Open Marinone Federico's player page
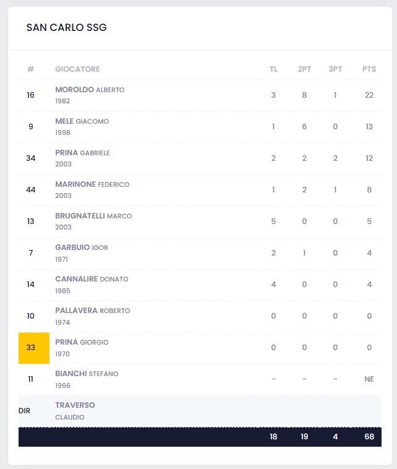Image resolution: width=397 pixels, height=469 pixels. point(92,184)
